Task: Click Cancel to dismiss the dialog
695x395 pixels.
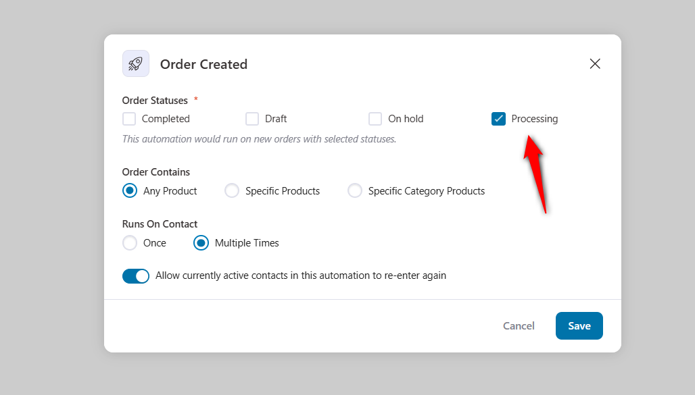Action: [x=519, y=325]
